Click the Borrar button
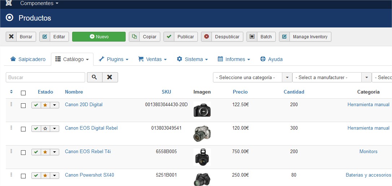Screen dimensions: 392x186 pyautogui.click(x=21, y=36)
